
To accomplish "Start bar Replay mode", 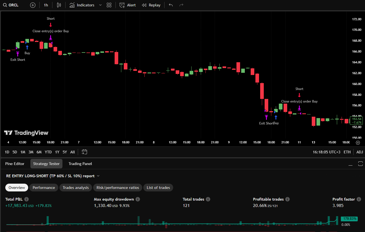I will [151, 5].
